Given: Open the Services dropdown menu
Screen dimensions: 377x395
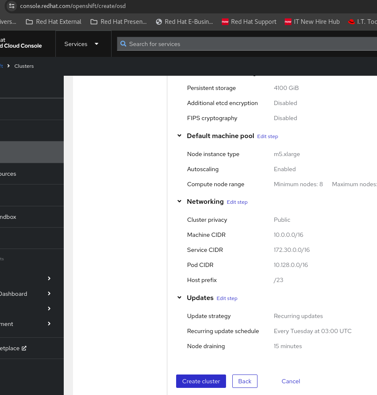Looking at the screenshot, I should pos(82,44).
